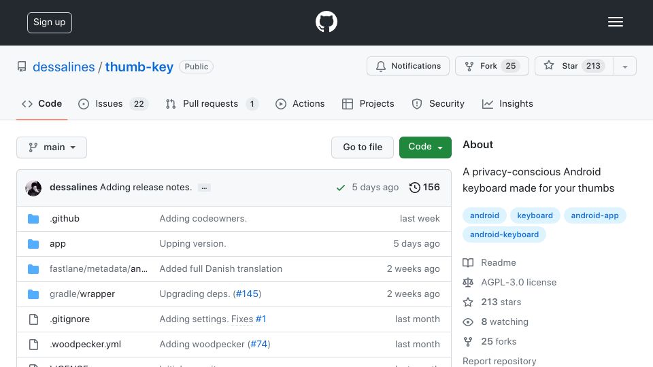653x367 pixels.
Task: Open the main branch dropdown
Action: click(x=52, y=147)
